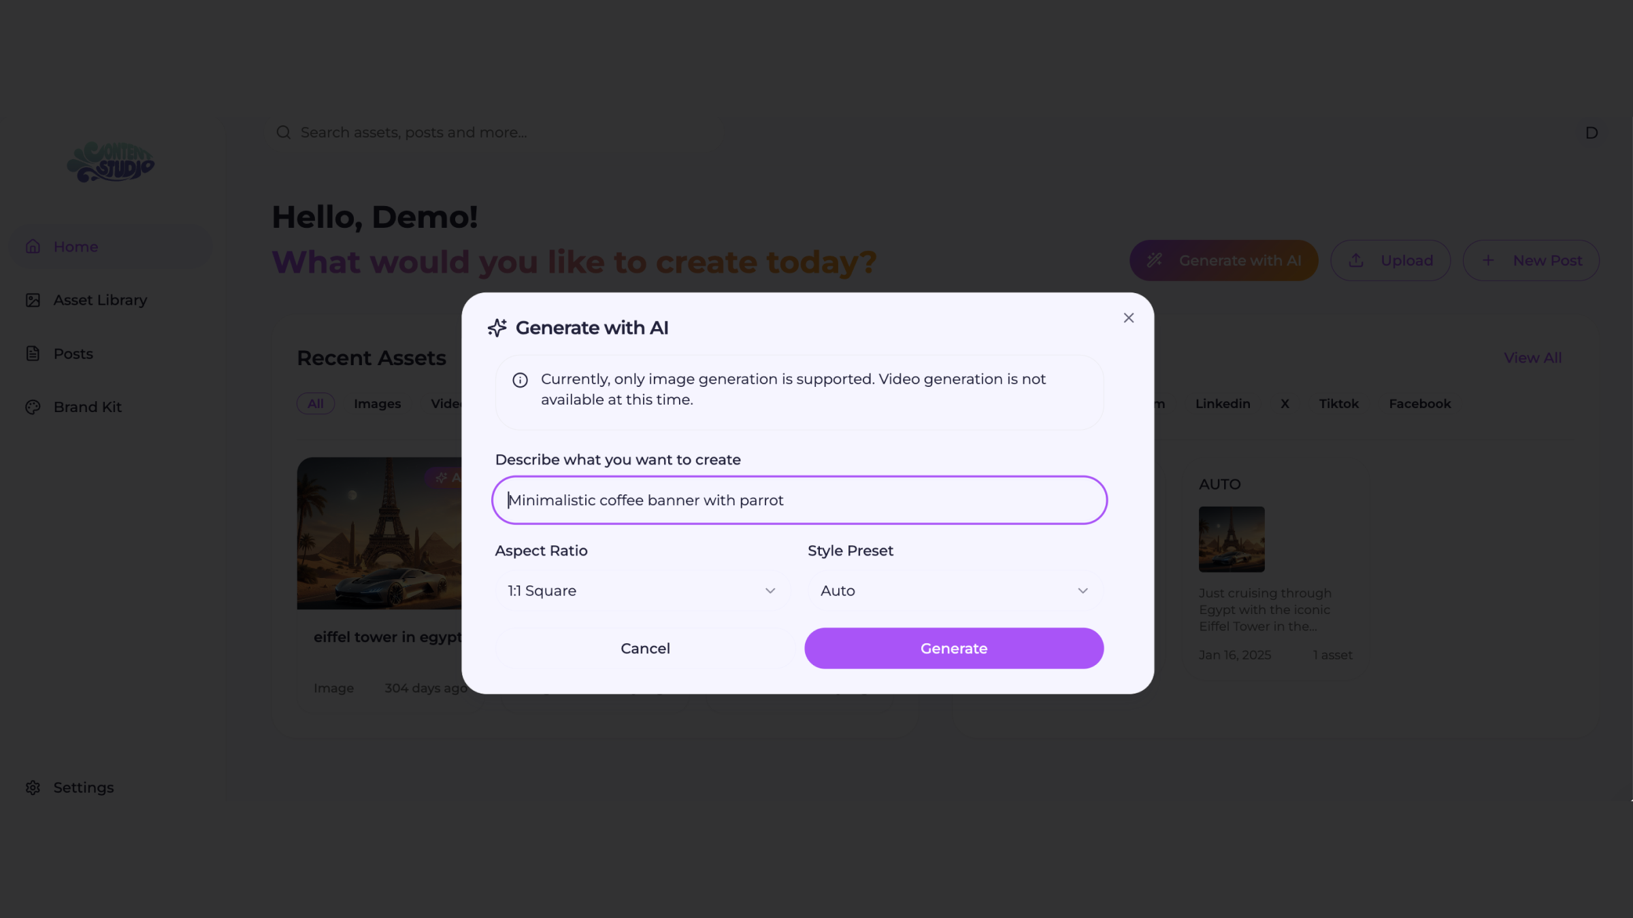
Task: Open Settings gear in sidebar
Action: click(x=33, y=787)
